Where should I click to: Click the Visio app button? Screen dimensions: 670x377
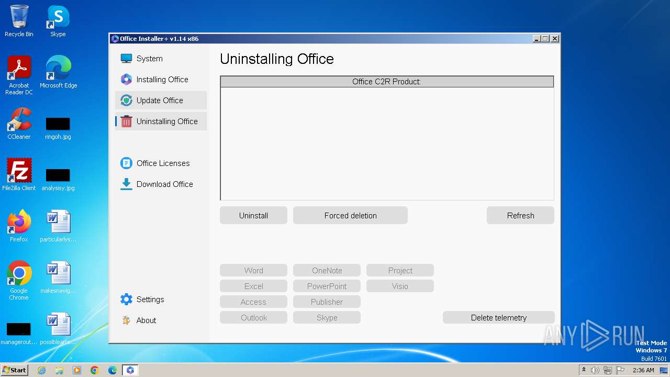coord(400,286)
